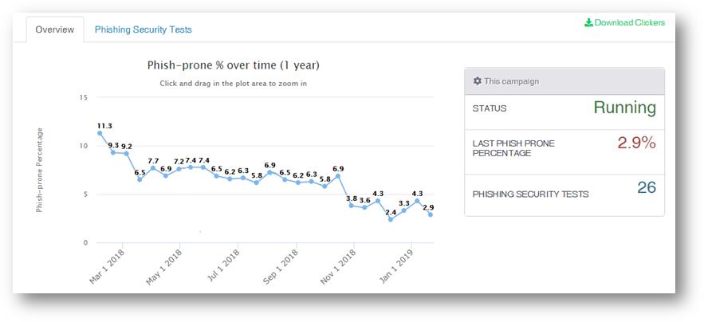Click the This campaign panel header
The image size is (704, 322).
click(564, 81)
